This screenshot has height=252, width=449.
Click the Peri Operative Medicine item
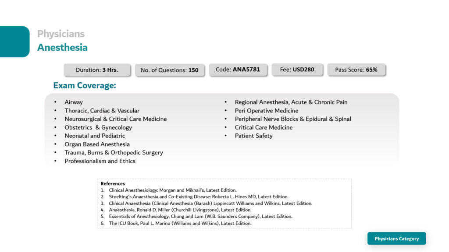[267, 111]
